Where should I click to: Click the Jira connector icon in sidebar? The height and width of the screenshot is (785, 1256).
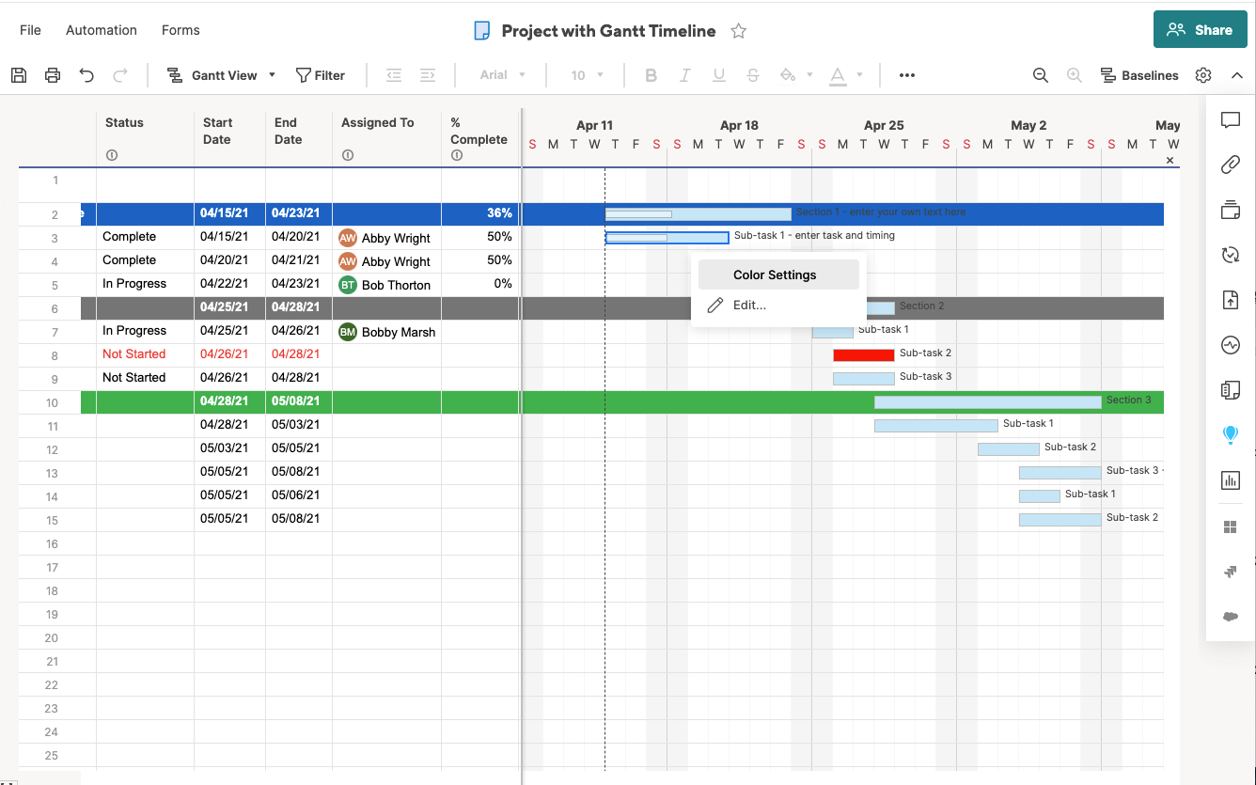point(1231,572)
